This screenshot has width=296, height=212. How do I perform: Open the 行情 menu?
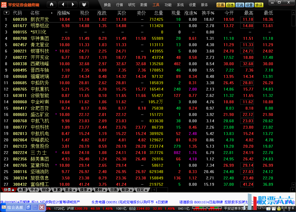(x=119, y=5)
